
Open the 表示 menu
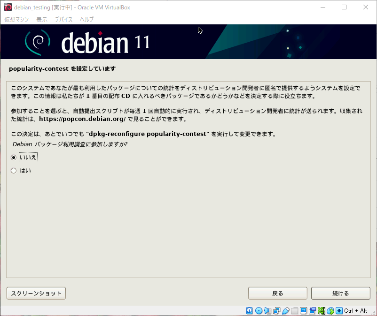pyautogui.click(x=41, y=19)
